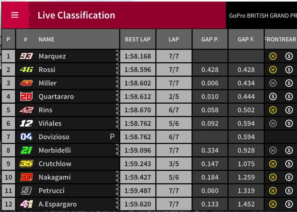Click the NAME column header

[x=46, y=39]
